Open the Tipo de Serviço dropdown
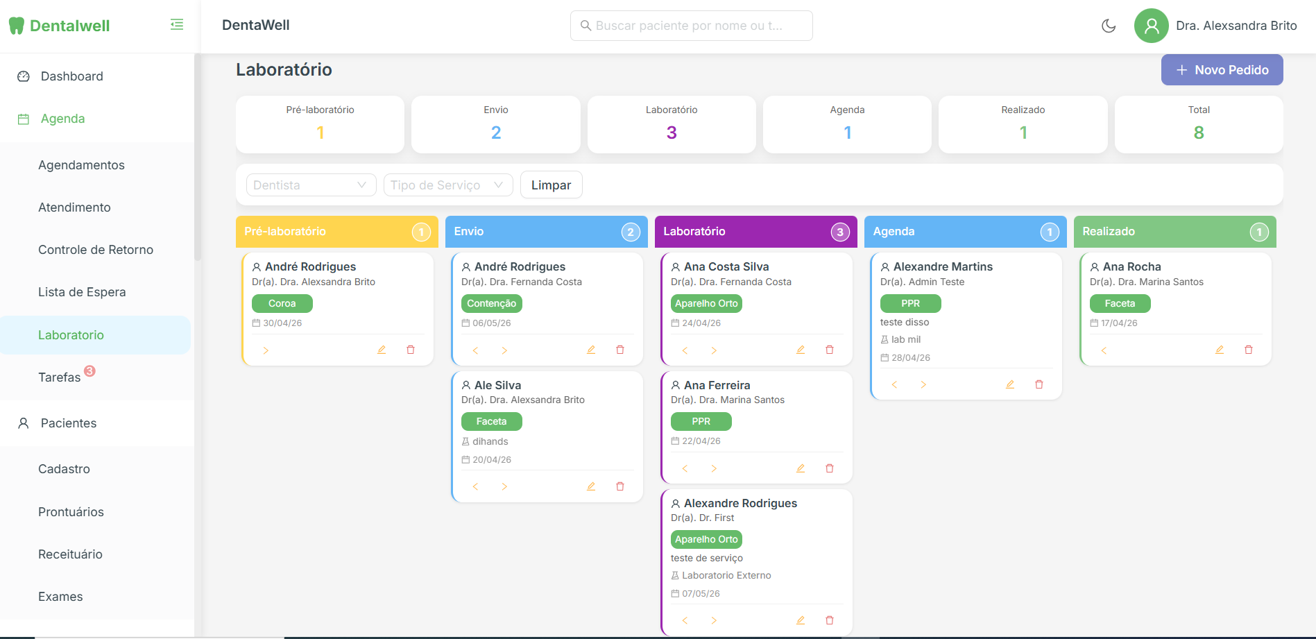 pos(448,185)
